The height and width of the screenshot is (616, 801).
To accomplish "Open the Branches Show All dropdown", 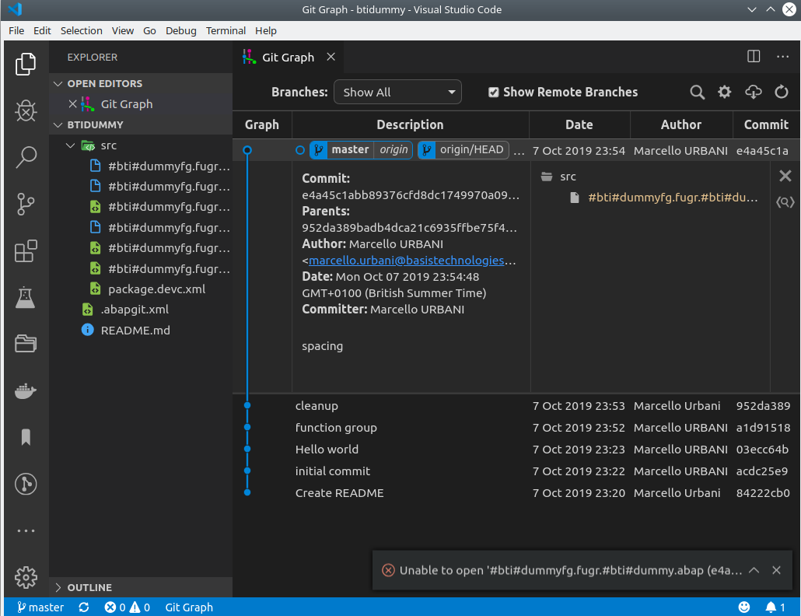I will 397,92.
